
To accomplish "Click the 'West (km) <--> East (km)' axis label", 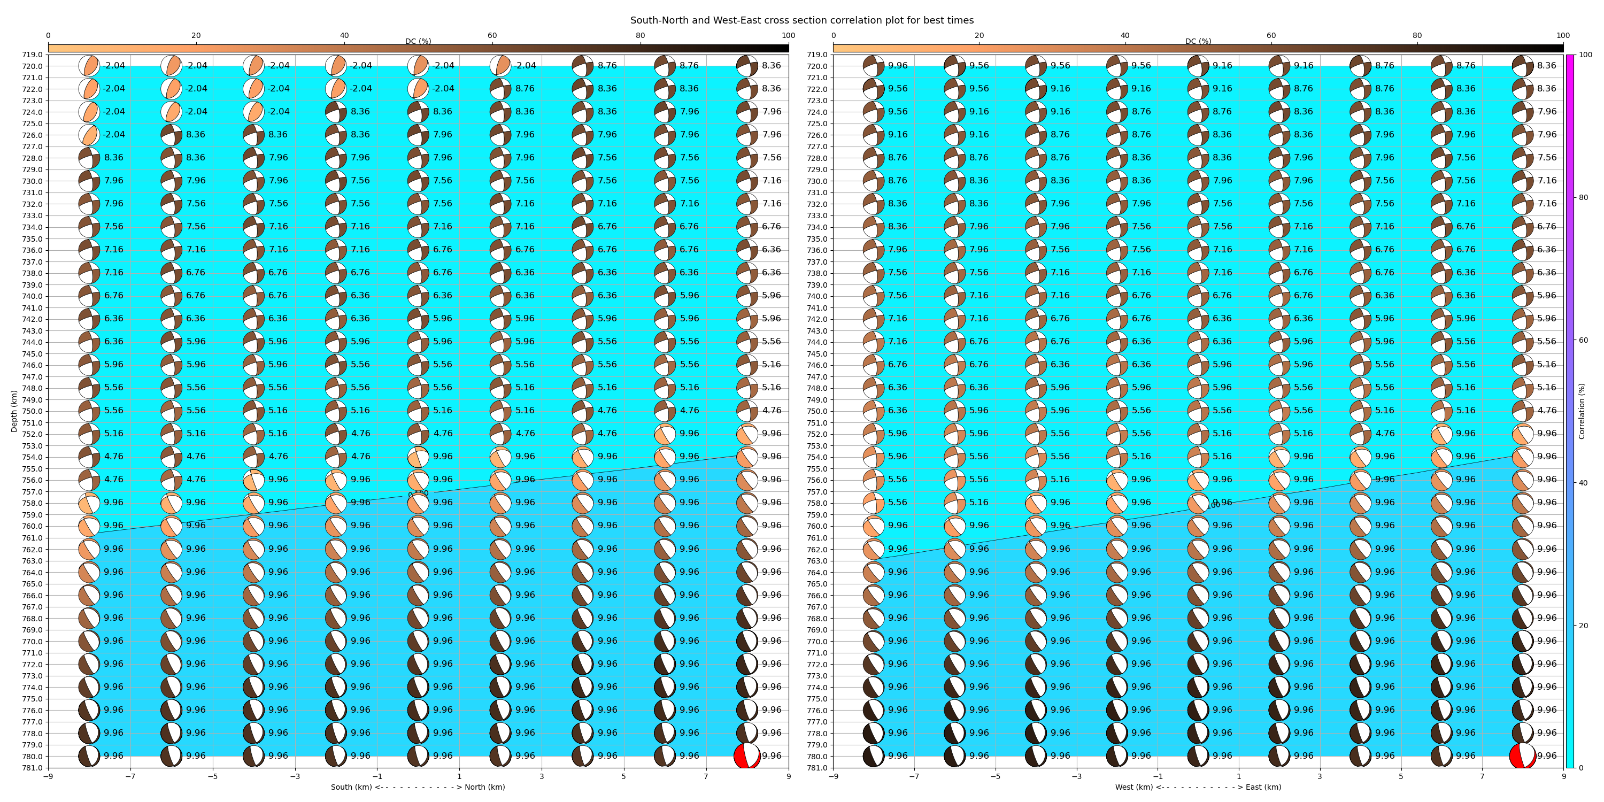I will point(1198,787).
